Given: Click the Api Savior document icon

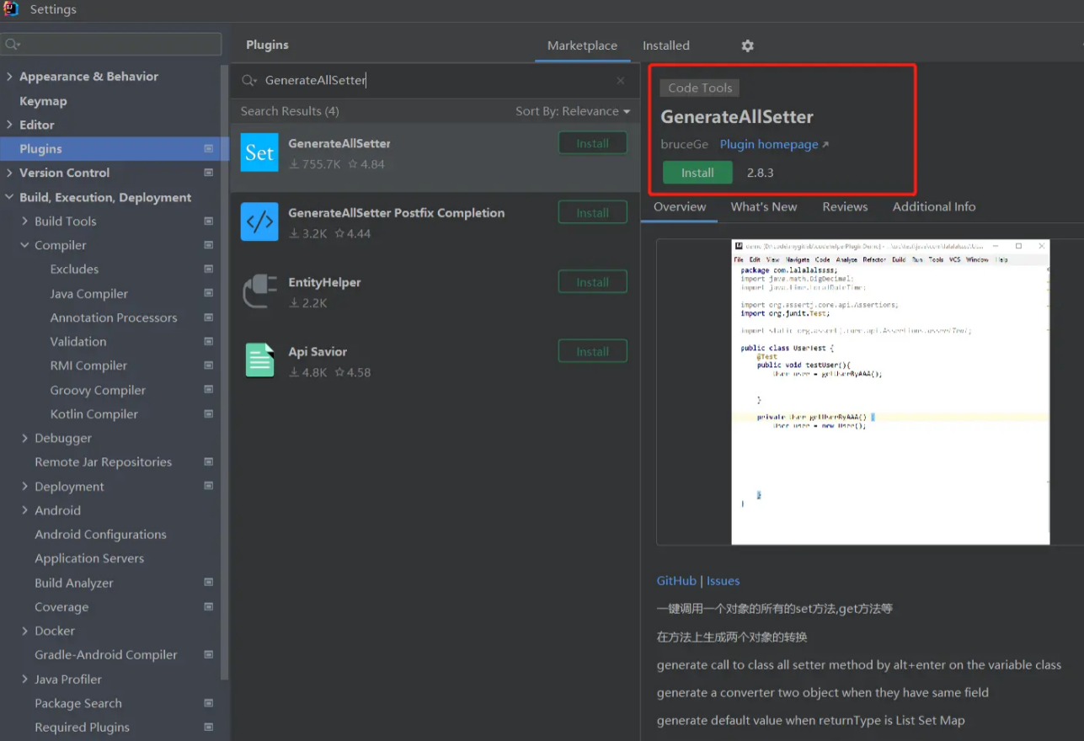Looking at the screenshot, I should (259, 360).
